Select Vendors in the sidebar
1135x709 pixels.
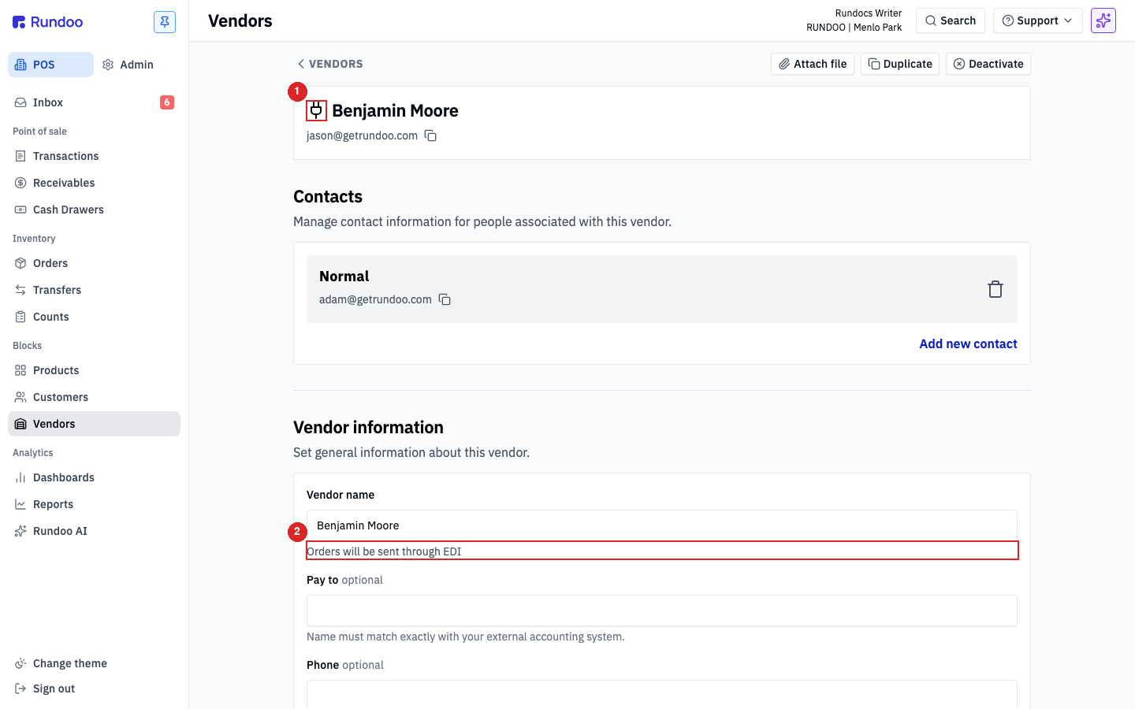(94, 424)
